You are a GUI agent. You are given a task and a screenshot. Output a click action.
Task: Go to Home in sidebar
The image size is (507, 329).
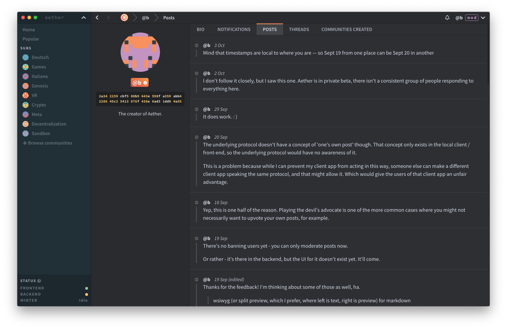coord(29,30)
